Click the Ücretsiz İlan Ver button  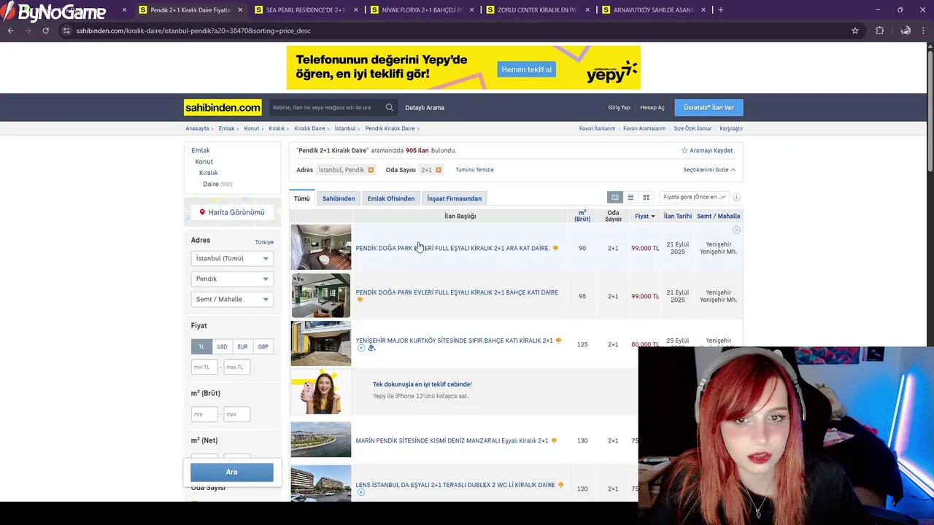click(x=709, y=108)
